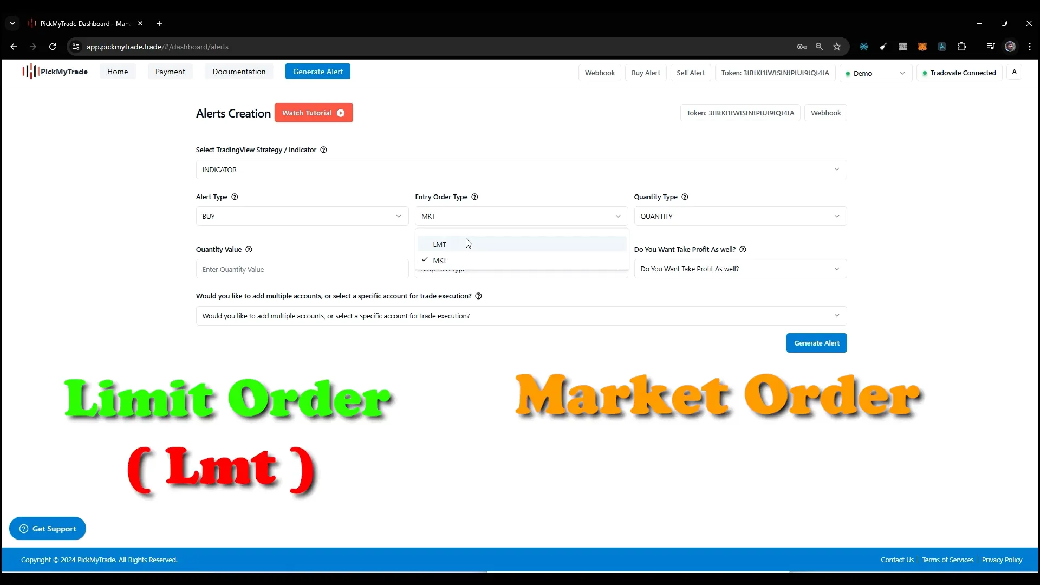
Task: Click the Sell Alert icon in header
Action: (691, 72)
